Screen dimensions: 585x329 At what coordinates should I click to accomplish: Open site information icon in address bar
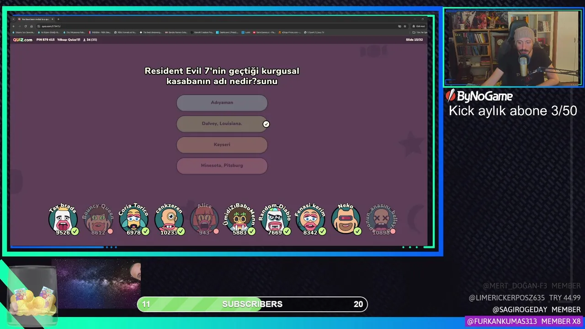[x=39, y=26]
